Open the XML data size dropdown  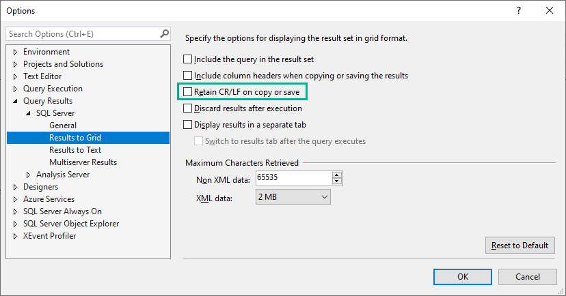click(324, 197)
